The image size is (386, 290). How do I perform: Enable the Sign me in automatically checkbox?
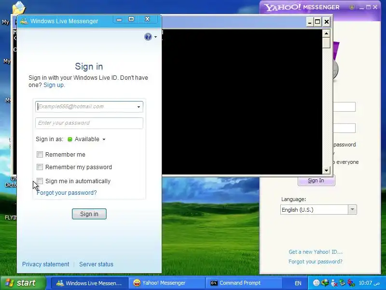tap(40, 181)
